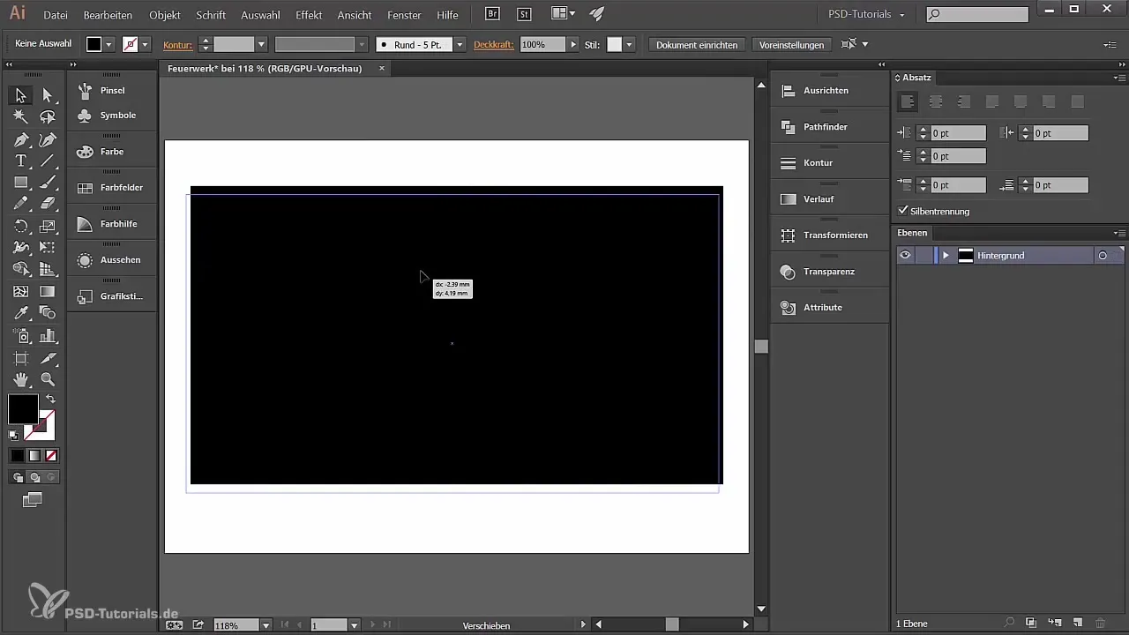This screenshot has height=635, width=1129.
Task: Select the Zoom magnifier tool
Action: click(48, 379)
